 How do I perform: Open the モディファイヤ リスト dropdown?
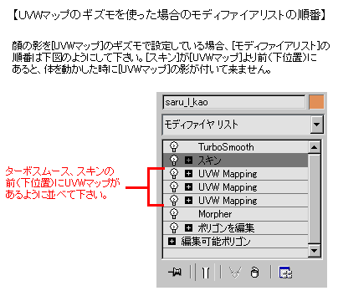click(316, 124)
